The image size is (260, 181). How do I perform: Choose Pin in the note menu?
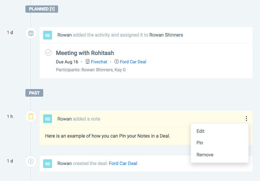point(200,143)
